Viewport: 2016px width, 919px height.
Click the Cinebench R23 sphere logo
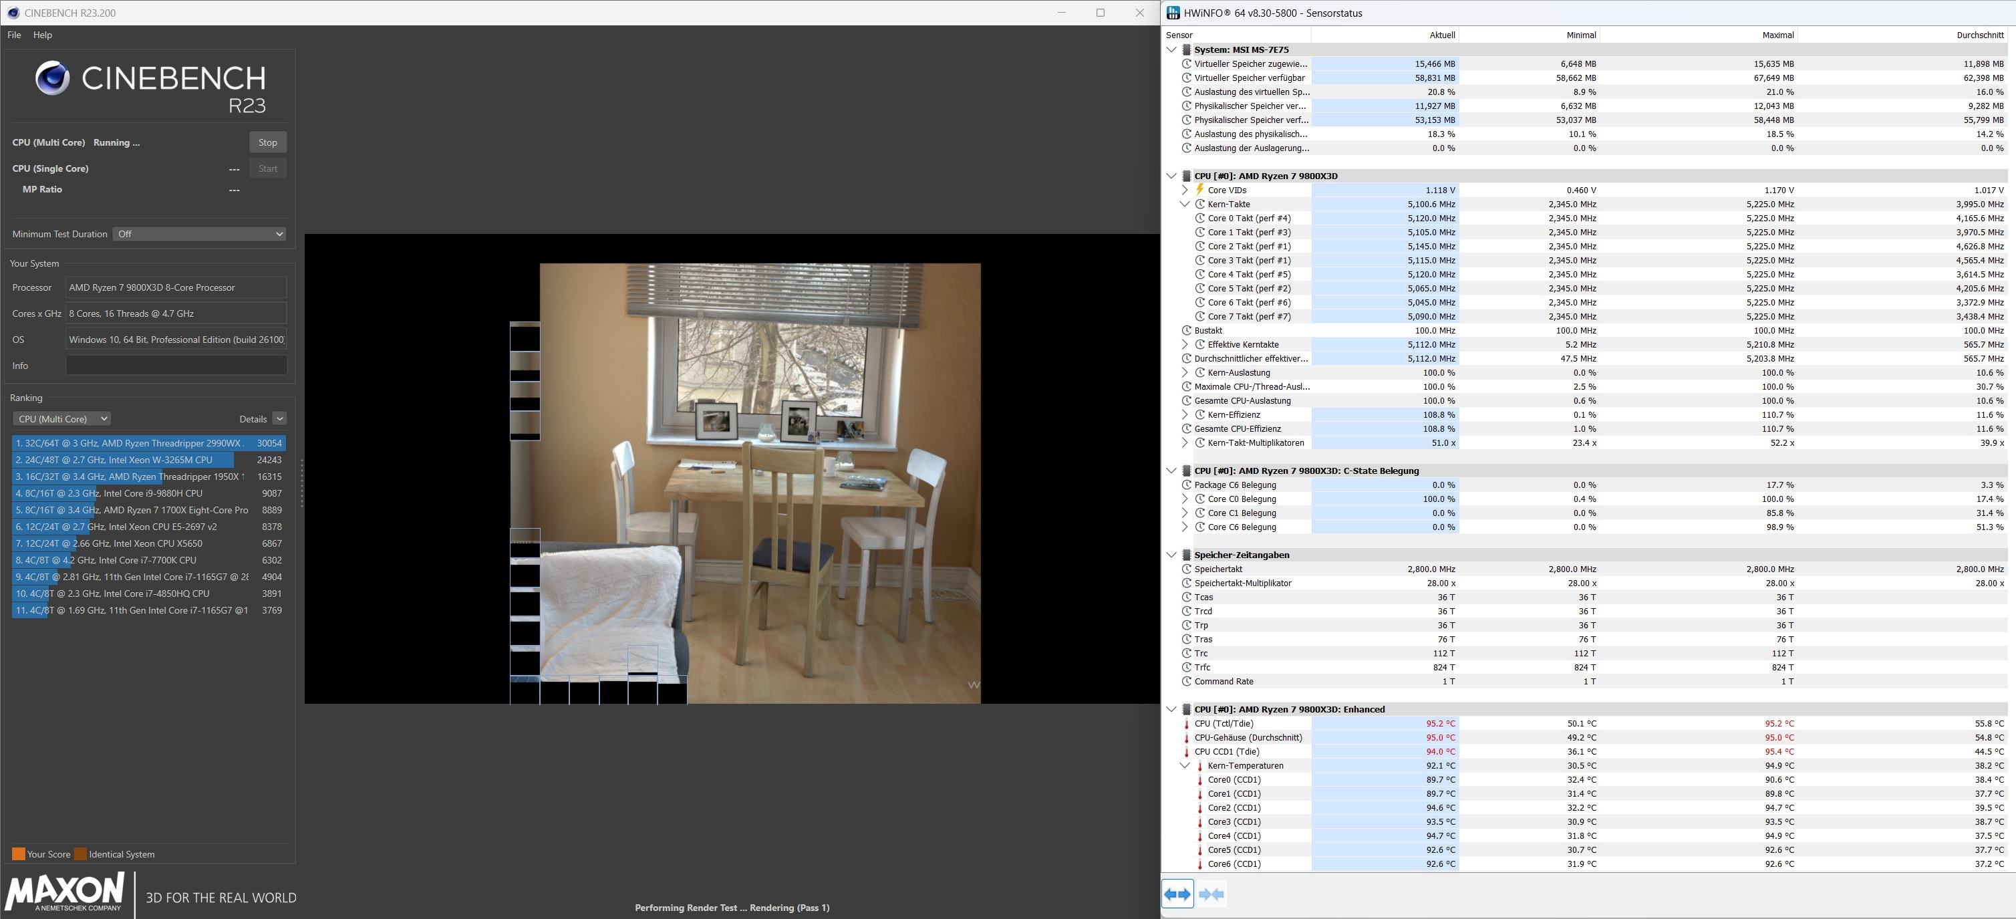pos(52,78)
